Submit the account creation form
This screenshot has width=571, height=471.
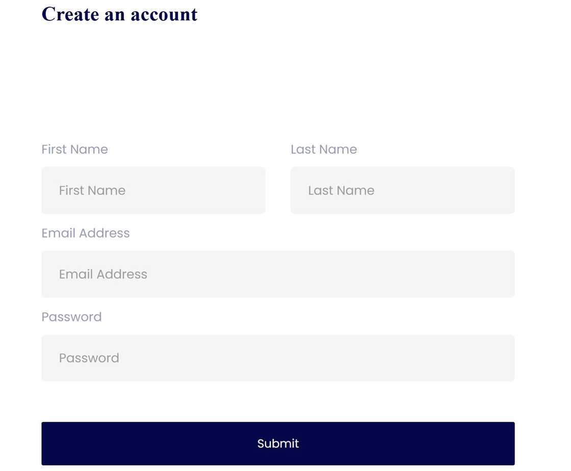[x=278, y=443]
